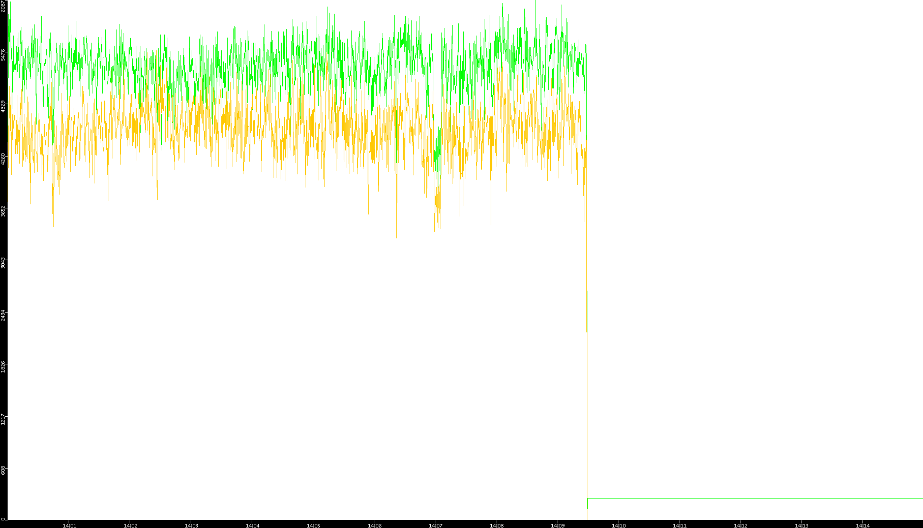This screenshot has width=923, height=528.
Task: Select the 5478 y-axis value label
Action: [x=3, y=55]
